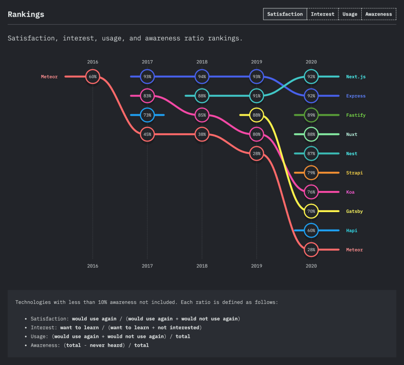404x365 pixels.
Task: Click Gatsby's 70% node in 2020
Action: click(311, 211)
